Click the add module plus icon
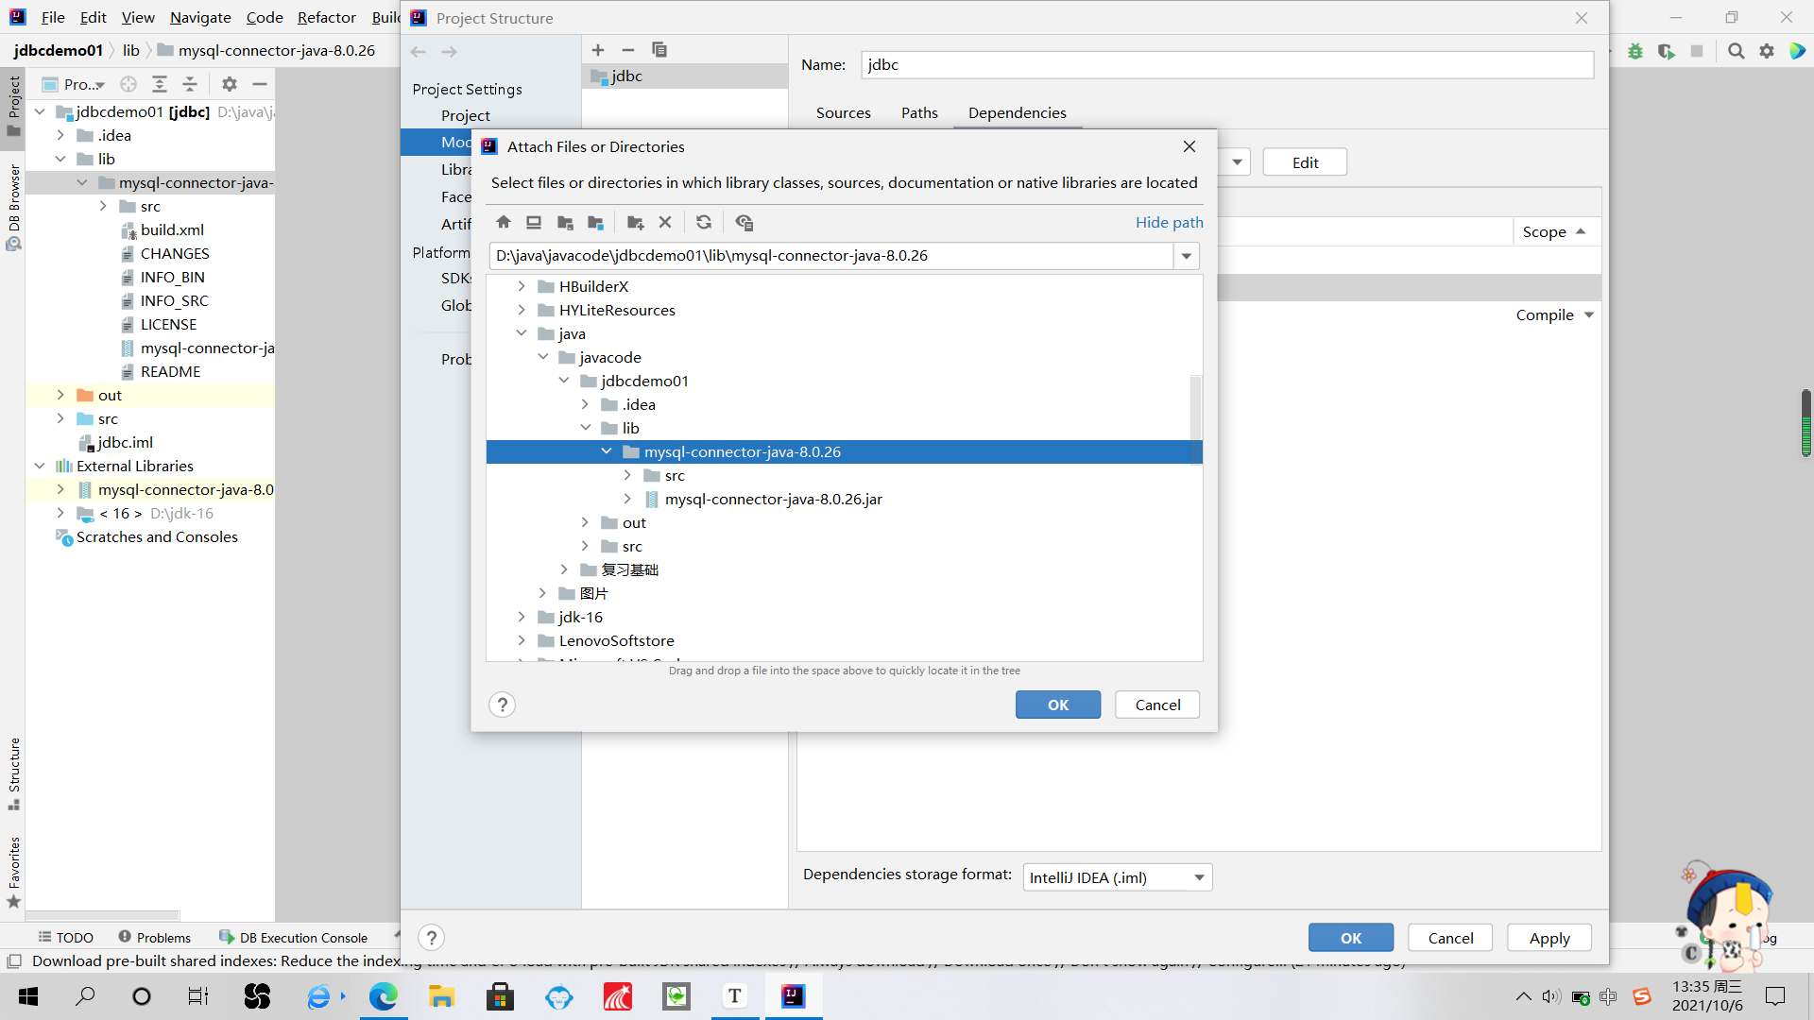1814x1020 pixels. 598,50
